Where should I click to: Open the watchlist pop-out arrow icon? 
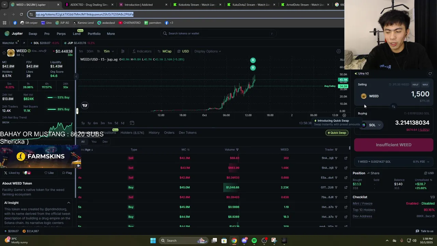click(x=24, y=43)
